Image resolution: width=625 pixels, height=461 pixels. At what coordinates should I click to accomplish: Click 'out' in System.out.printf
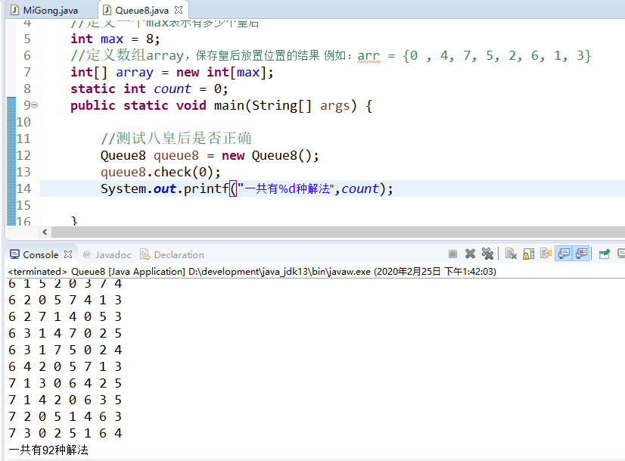[165, 188]
